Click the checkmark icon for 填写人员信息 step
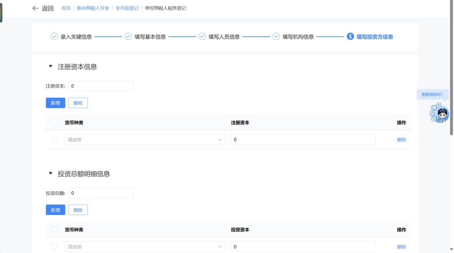This screenshot has height=253, width=454. coord(202,37)
